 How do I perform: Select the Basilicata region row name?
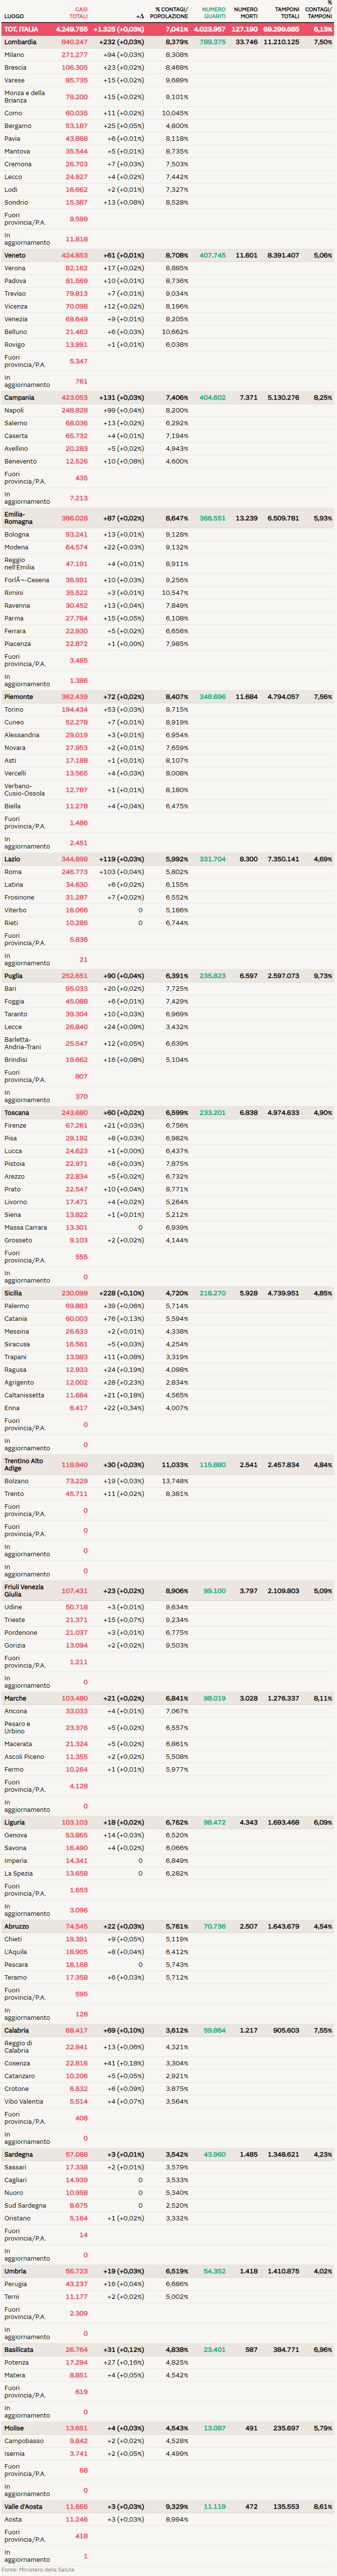tap(19, 2350)
